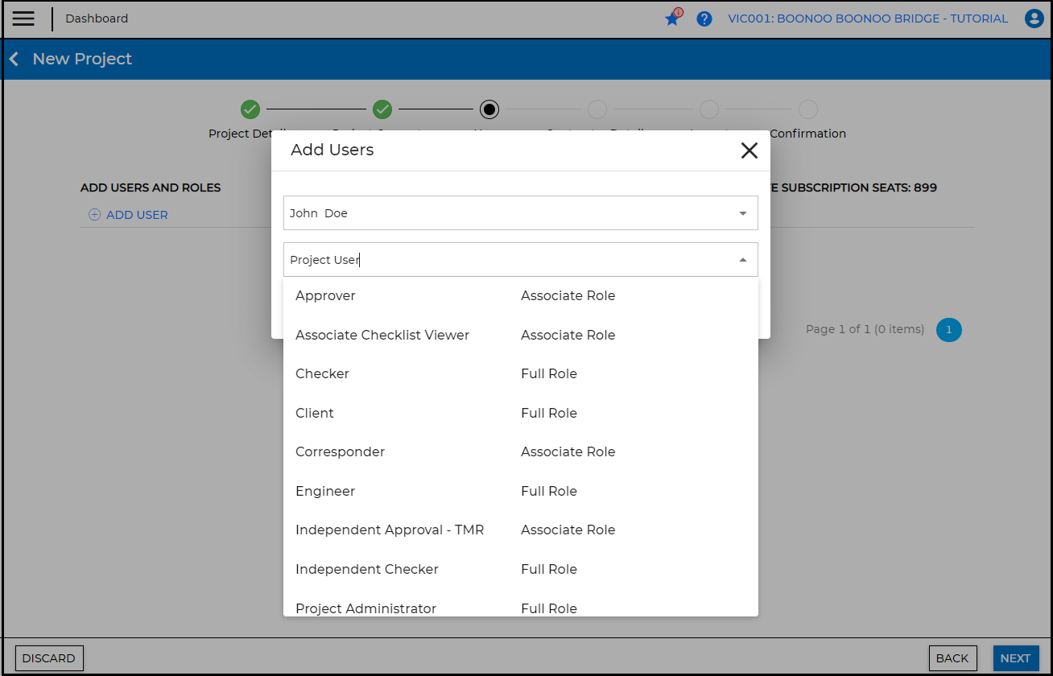Screen dimensions: 1053x676
Task: Open the VIC001 Boonoo Boonoo Bridge project link
Action: 867,19
